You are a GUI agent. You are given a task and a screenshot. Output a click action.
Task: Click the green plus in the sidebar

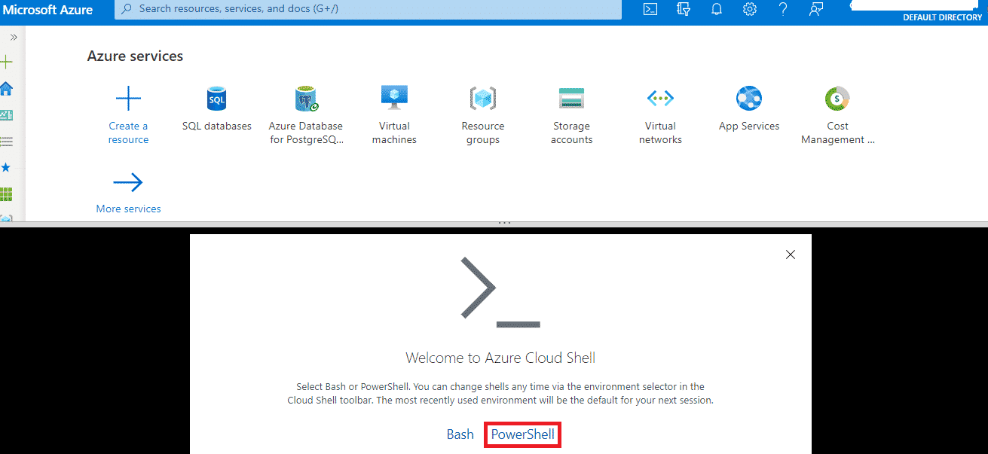pos(6,62)
